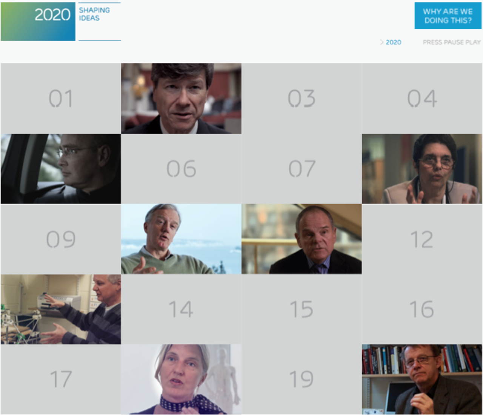Image resolution: width=483 pixels, height=415 pixels.
Task: Open grey tile numbered 01
Action: (61, 98)
